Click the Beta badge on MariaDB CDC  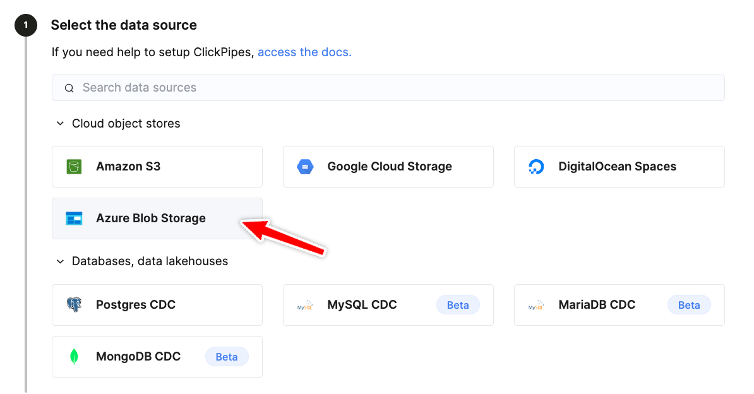coord(689,304)
